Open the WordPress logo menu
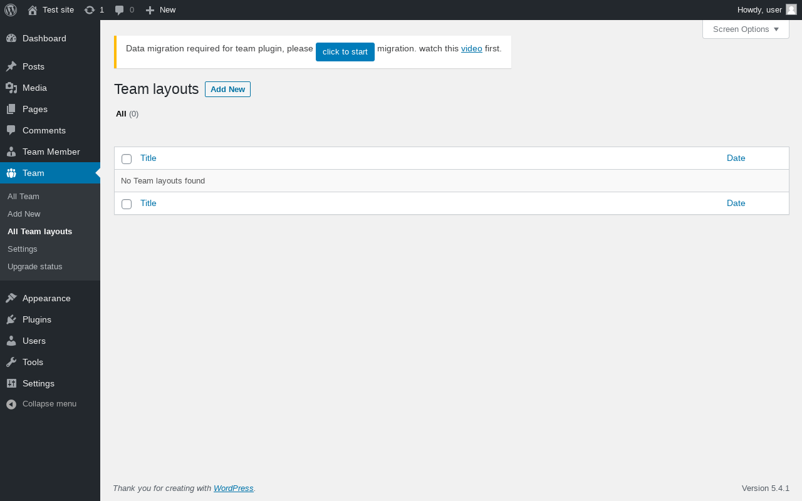The height and width of the screenshot is (501, 802). [11, 10]
